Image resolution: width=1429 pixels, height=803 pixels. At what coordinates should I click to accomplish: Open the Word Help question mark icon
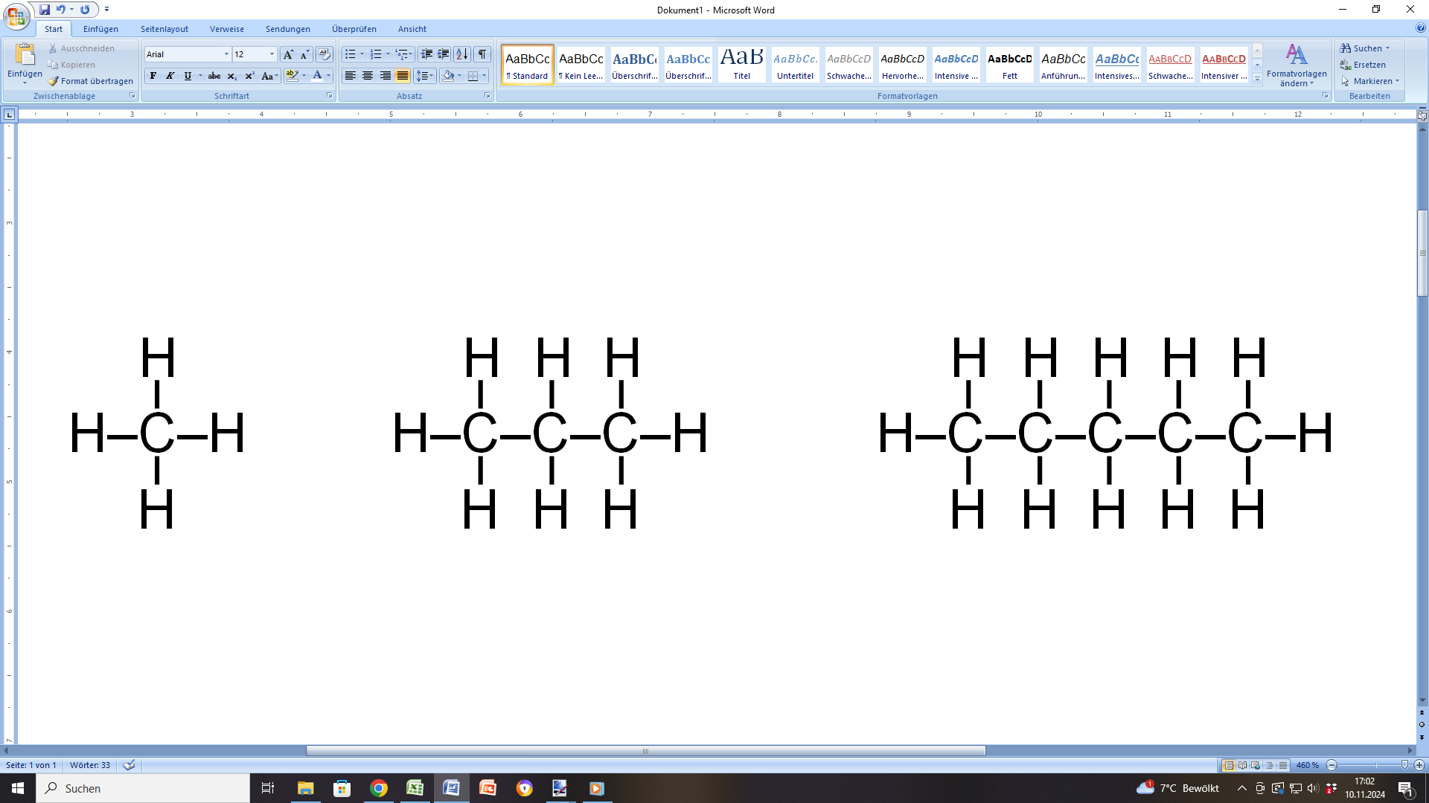coord(1421,28)
